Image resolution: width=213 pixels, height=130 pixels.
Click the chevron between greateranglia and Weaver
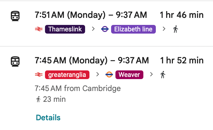pyautogui.click(x=98, y=74)
